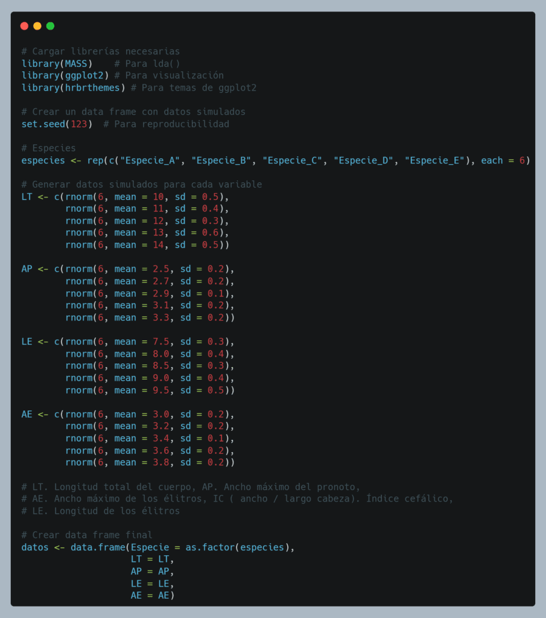Image resolution: width=546 pixels, height=618 pixels.
Task: Click the set.seed function name
Action: pyautogui.click(x=43, y=124)
